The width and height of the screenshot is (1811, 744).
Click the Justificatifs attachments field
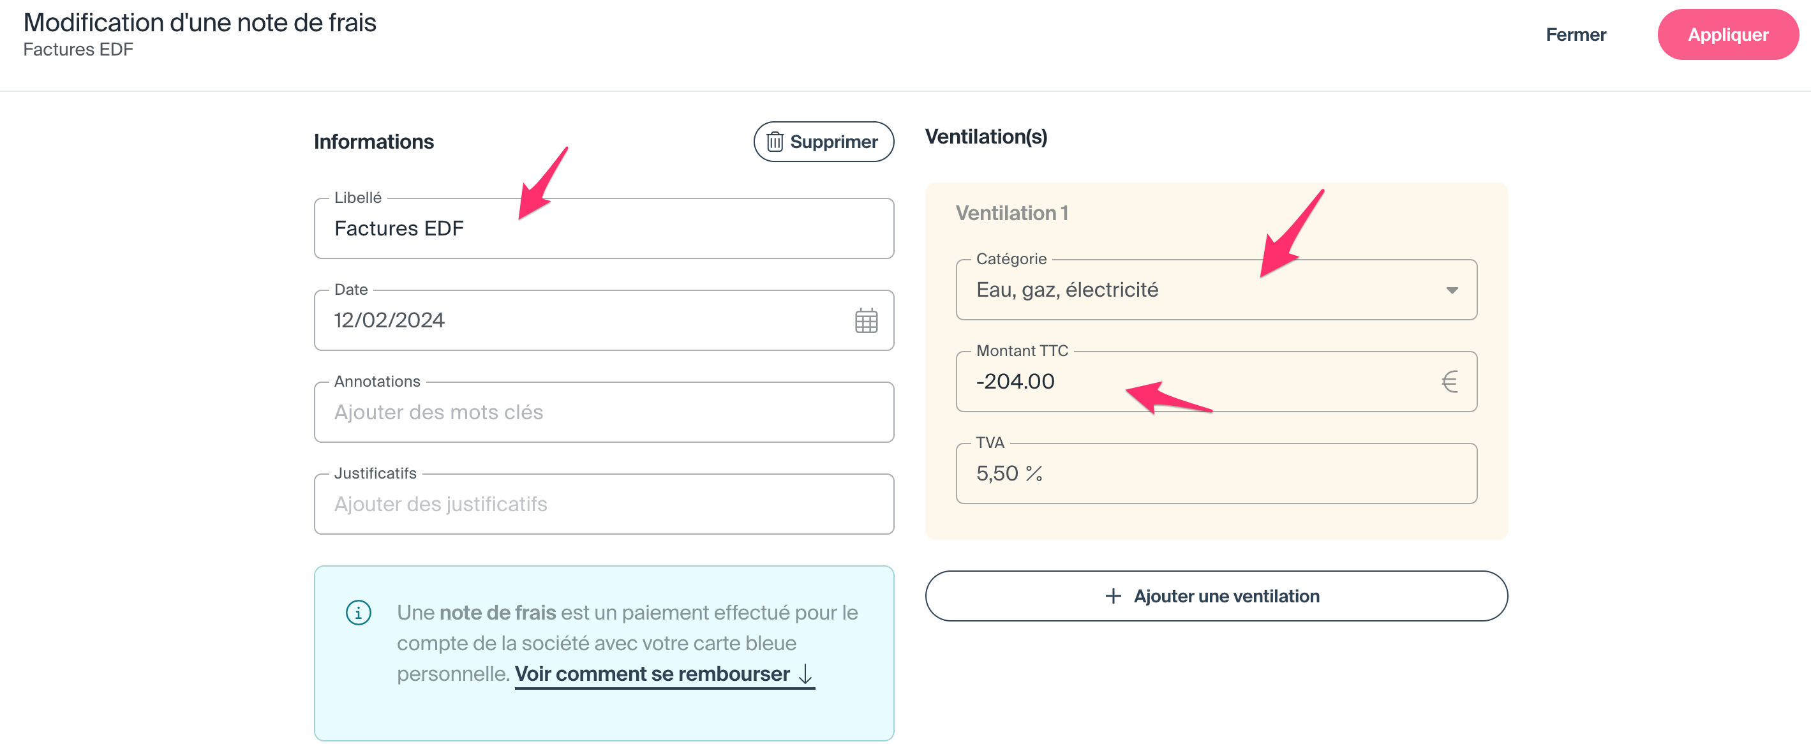[603, 504]
